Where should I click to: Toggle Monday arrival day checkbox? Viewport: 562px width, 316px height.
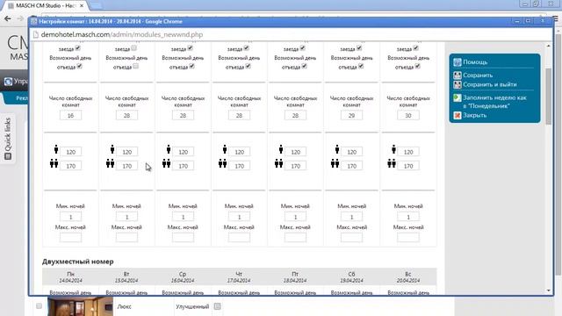78,47
